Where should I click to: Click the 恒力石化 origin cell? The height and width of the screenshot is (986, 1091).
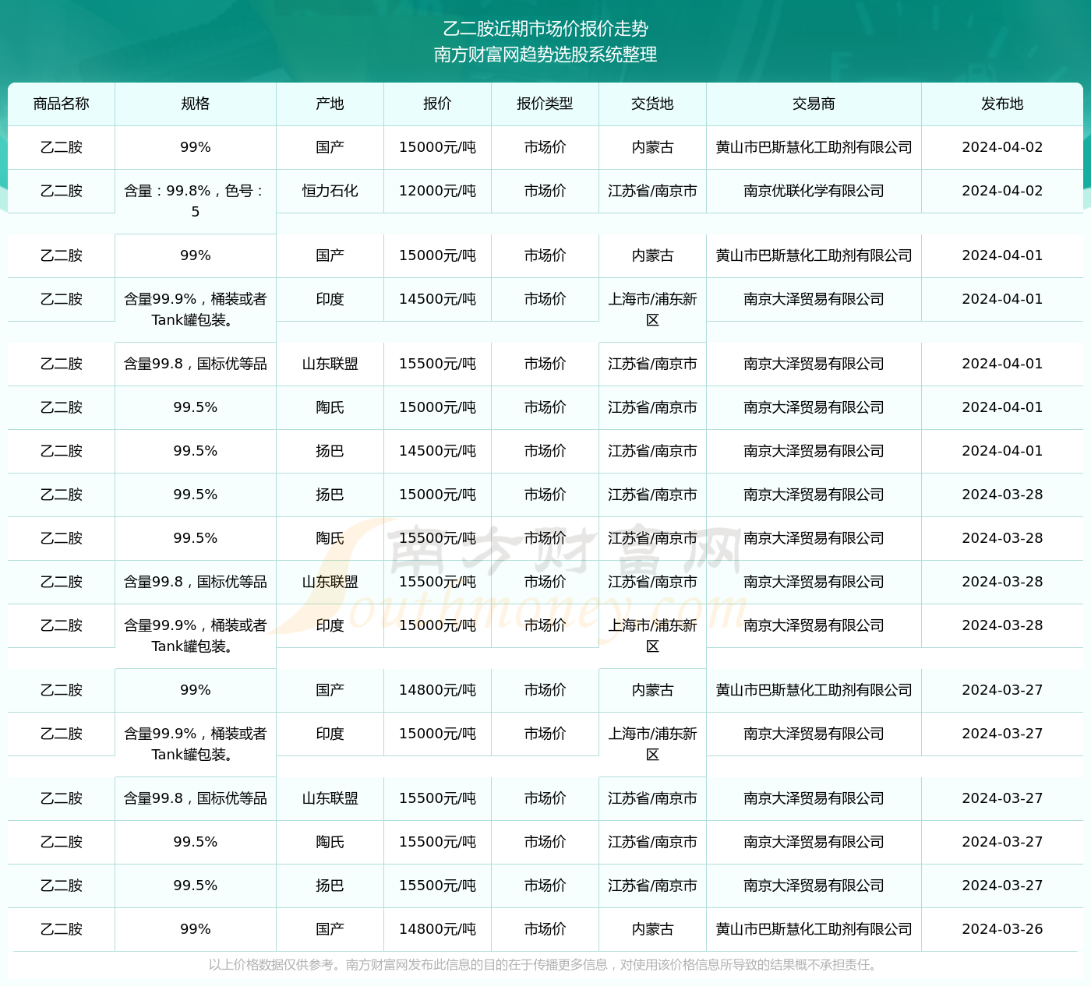point(330,191)
